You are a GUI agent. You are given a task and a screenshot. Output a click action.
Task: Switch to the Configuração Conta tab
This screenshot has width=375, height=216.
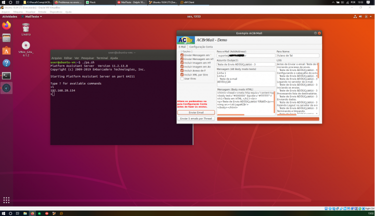[x=201, y=47]
